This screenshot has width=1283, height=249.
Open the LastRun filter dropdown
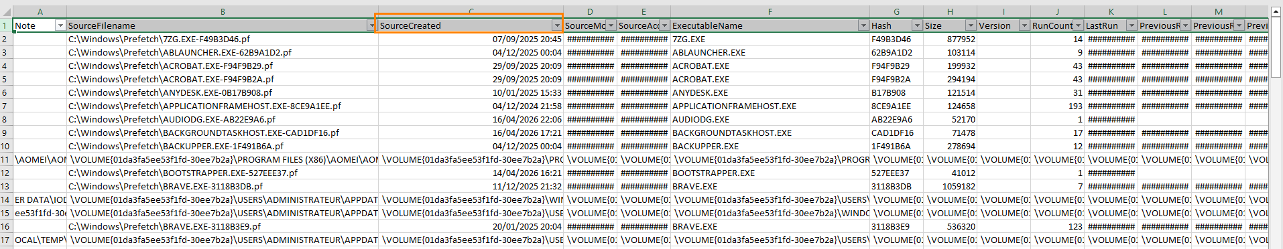point(1132,25)
